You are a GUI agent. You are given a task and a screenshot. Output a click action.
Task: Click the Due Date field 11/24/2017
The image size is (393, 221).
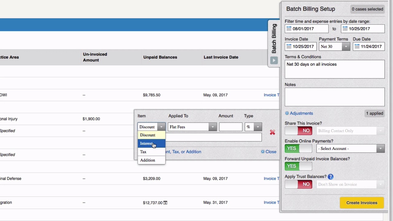[368, 47]
